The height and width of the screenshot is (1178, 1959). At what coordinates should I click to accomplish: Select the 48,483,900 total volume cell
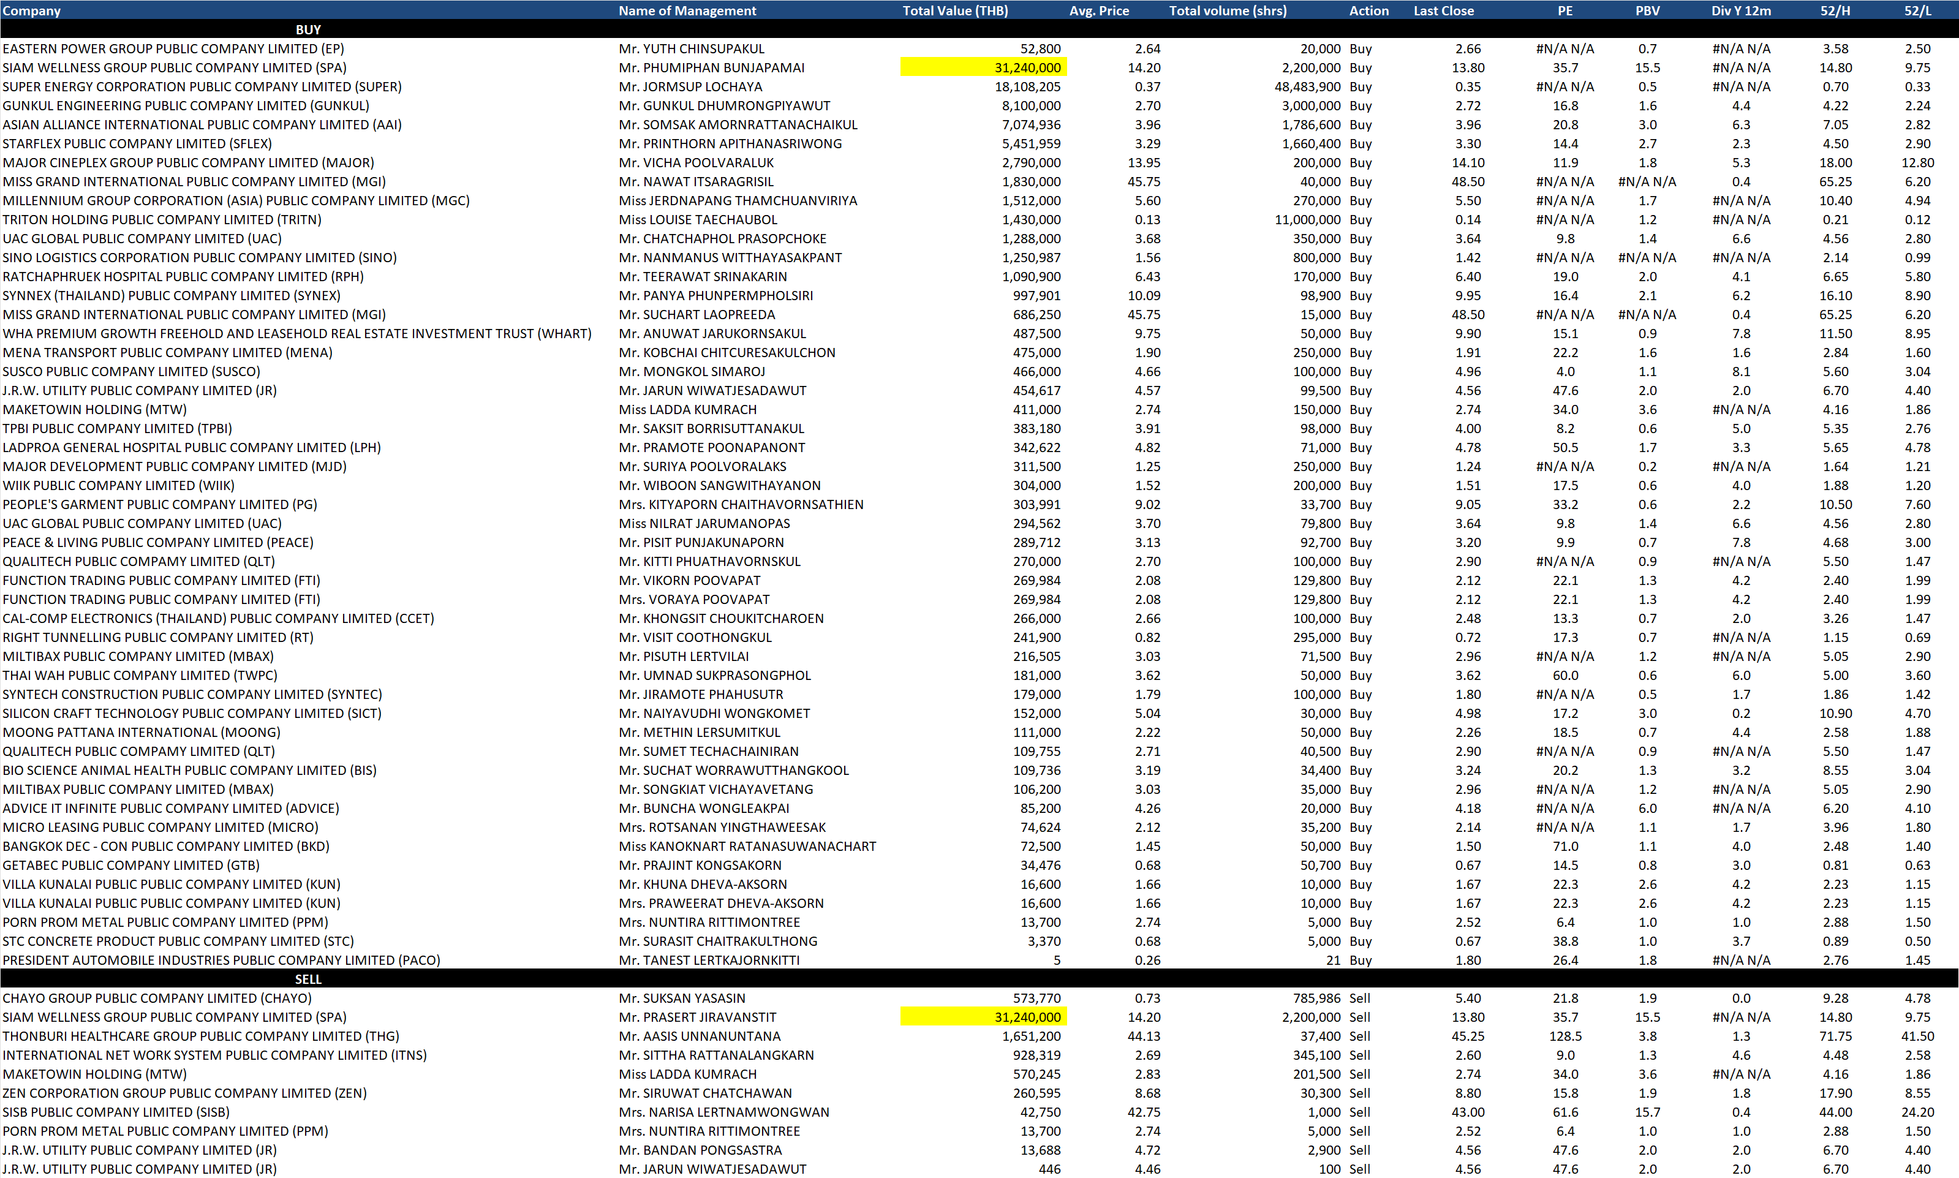point(1307,86)
